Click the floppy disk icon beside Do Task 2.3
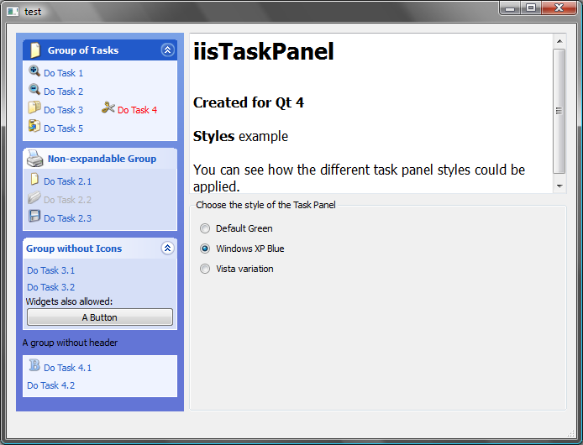 [34, 216]
